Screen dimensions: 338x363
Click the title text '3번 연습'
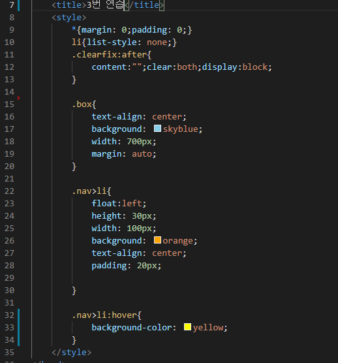(x=105, y=5)
